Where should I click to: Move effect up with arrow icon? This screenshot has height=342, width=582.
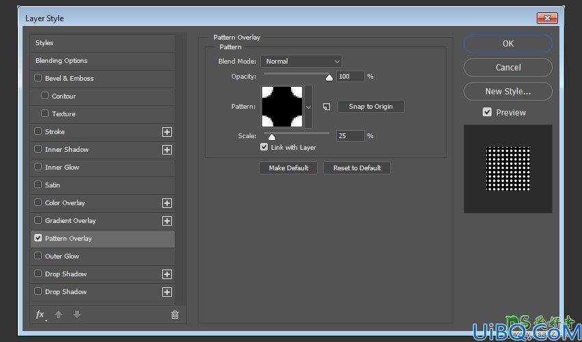pyautogui.click(x=58, y=315)
